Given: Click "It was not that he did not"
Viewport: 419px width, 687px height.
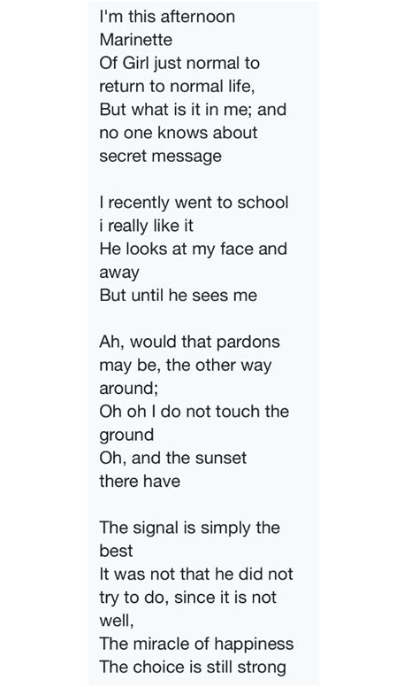Looking at the screenshot, I should 196,574.
